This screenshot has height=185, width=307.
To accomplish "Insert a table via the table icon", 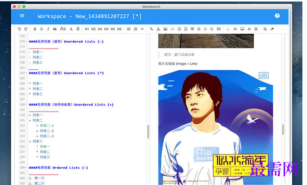I will click(x=192, y=29).
